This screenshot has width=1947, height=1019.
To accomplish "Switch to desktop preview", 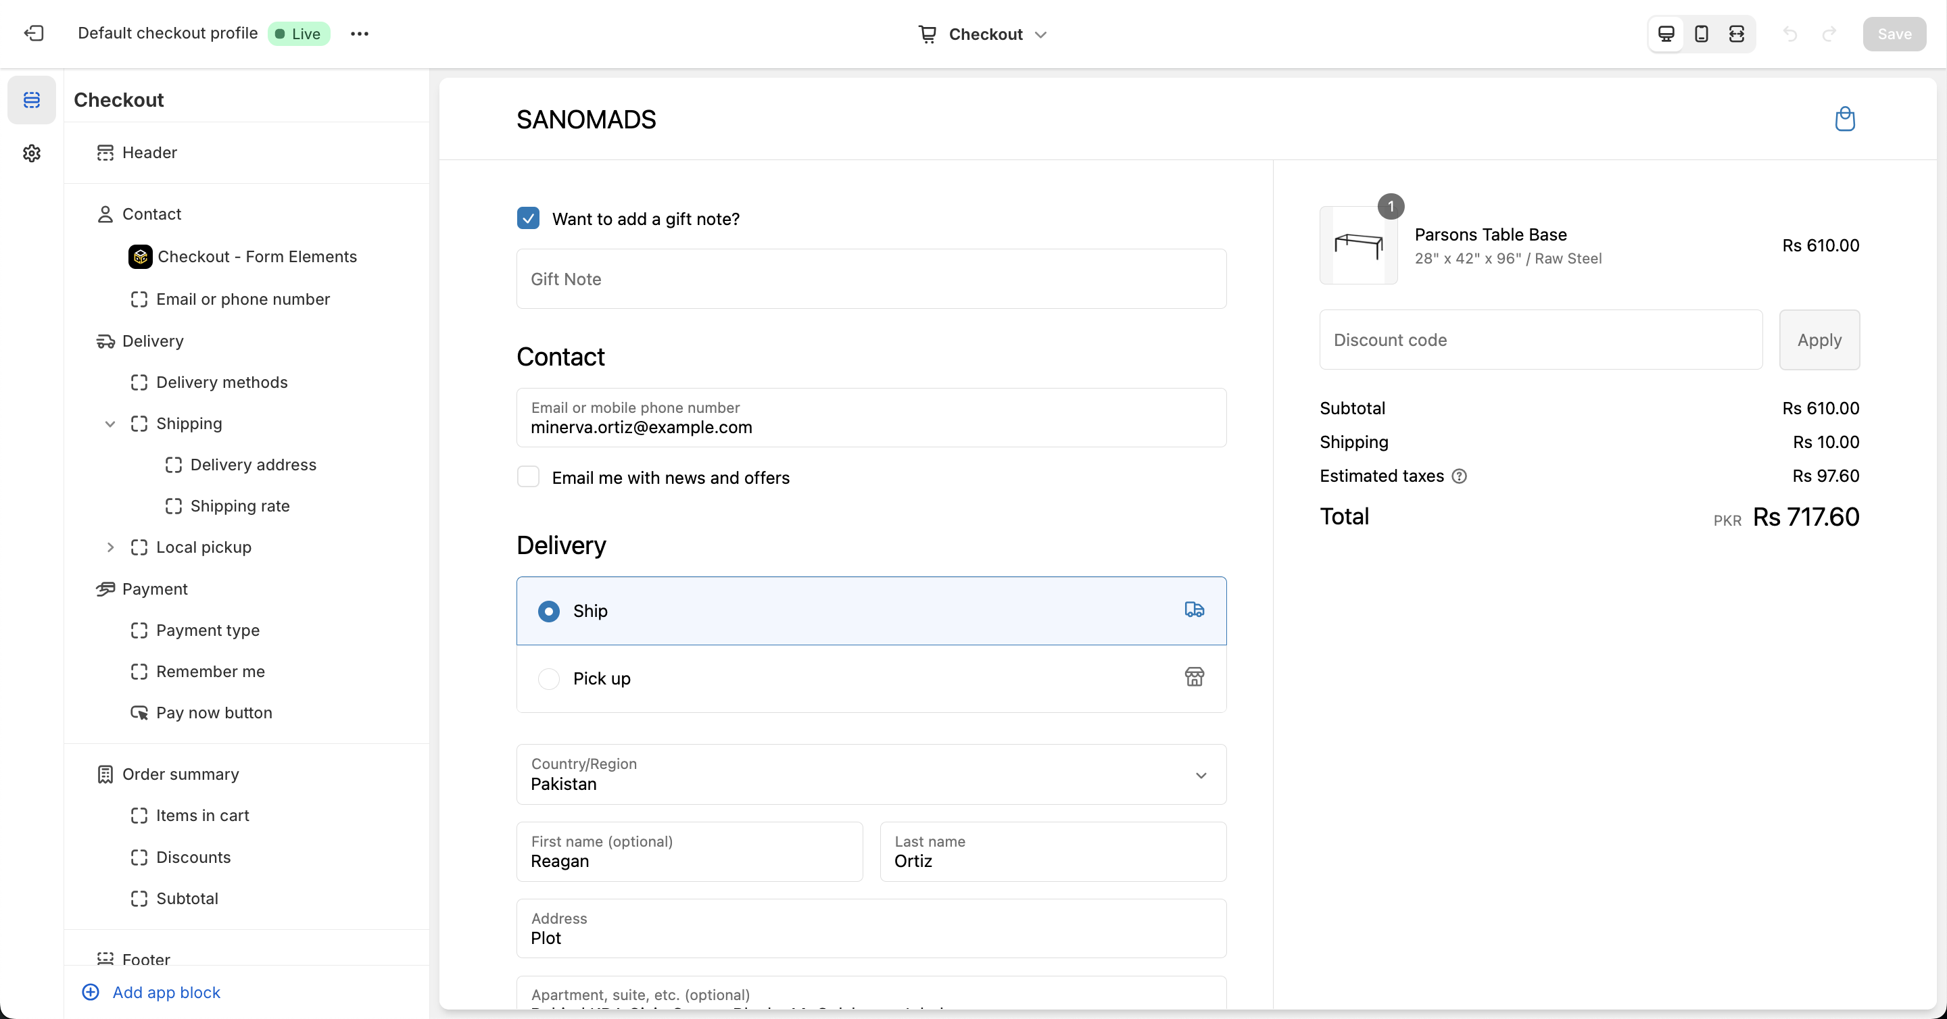I will pos(1666,34).
